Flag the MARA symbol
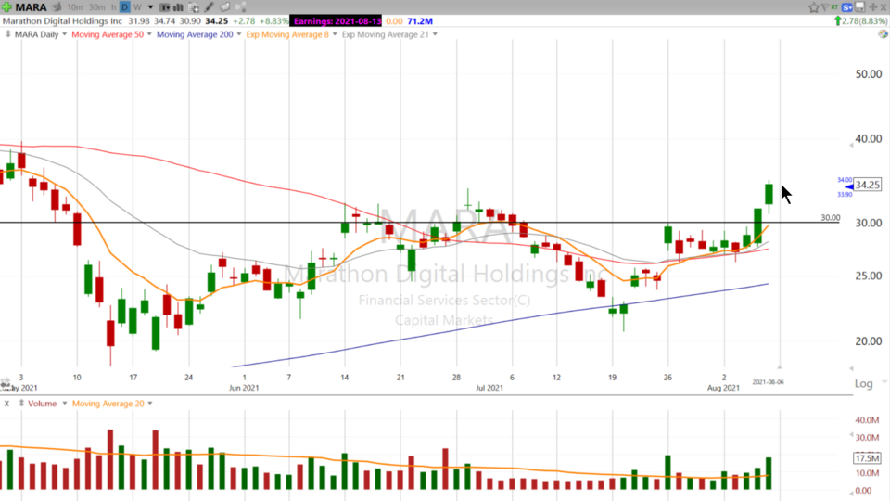Viewport: 890px width, 501px height. [825, 7]
